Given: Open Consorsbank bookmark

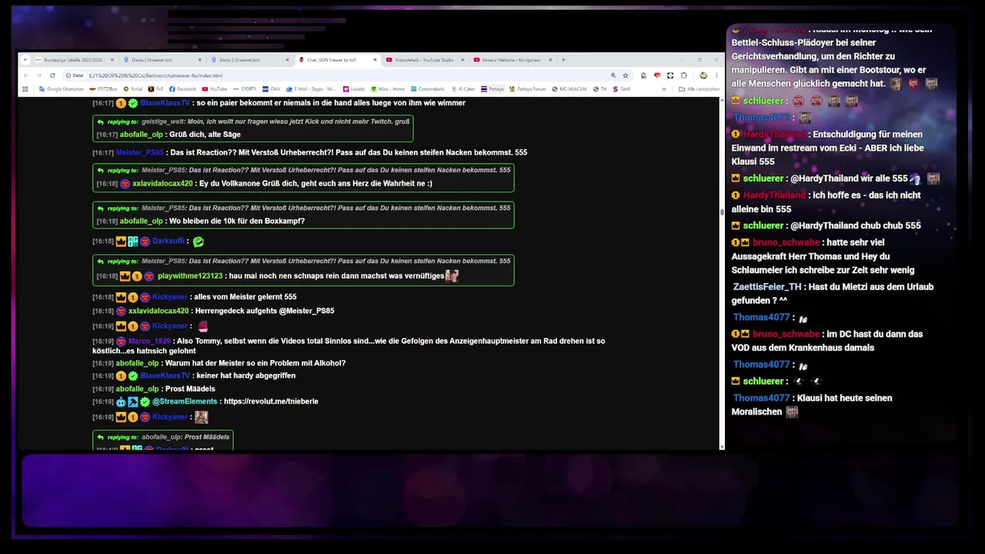Looking at the screenshot, I should [x=429, y=89].
